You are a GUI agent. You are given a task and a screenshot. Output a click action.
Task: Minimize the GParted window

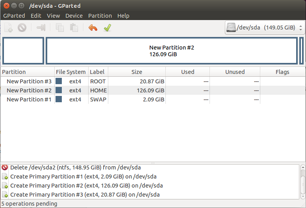14,6
